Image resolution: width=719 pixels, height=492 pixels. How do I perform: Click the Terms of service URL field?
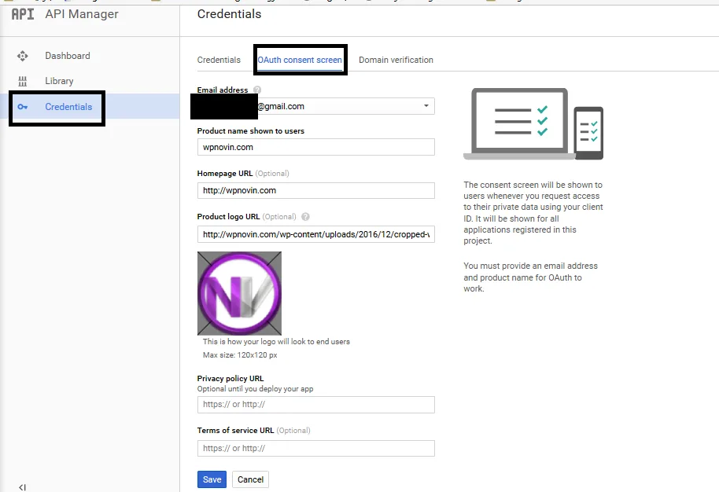[316, 449]
